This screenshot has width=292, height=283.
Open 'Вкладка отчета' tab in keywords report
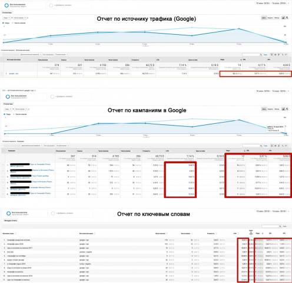[x=11, y=221]
